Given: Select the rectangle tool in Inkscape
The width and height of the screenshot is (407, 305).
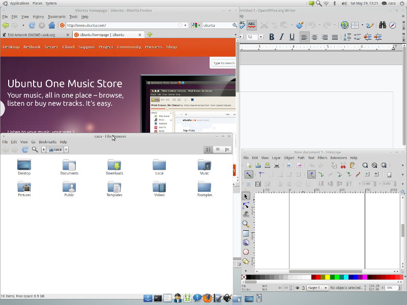Looking at the screenshot, I should [246, 233].
